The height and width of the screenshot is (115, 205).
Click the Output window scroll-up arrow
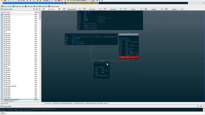pos(204,109)
